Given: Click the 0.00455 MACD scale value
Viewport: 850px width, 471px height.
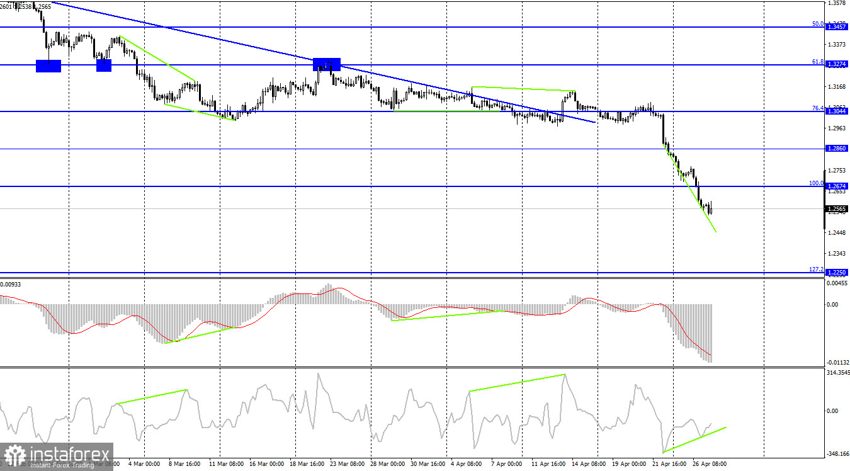Looking at the screenshot, I should tap(837, 284).
